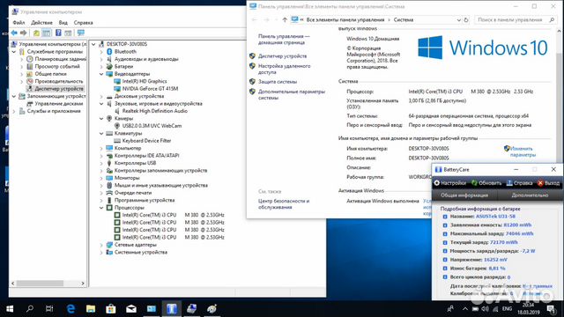Click the blue Help toolbar icon

click(x=58, y=33)
